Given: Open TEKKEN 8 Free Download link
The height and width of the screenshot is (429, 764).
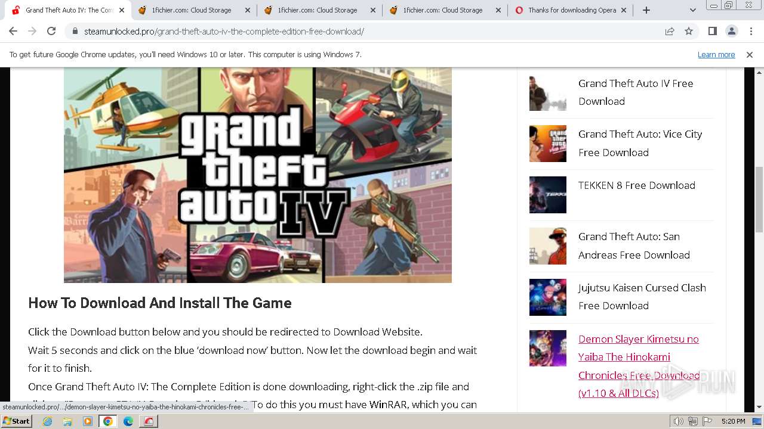Looking at the screenshot, I should 637,185.
